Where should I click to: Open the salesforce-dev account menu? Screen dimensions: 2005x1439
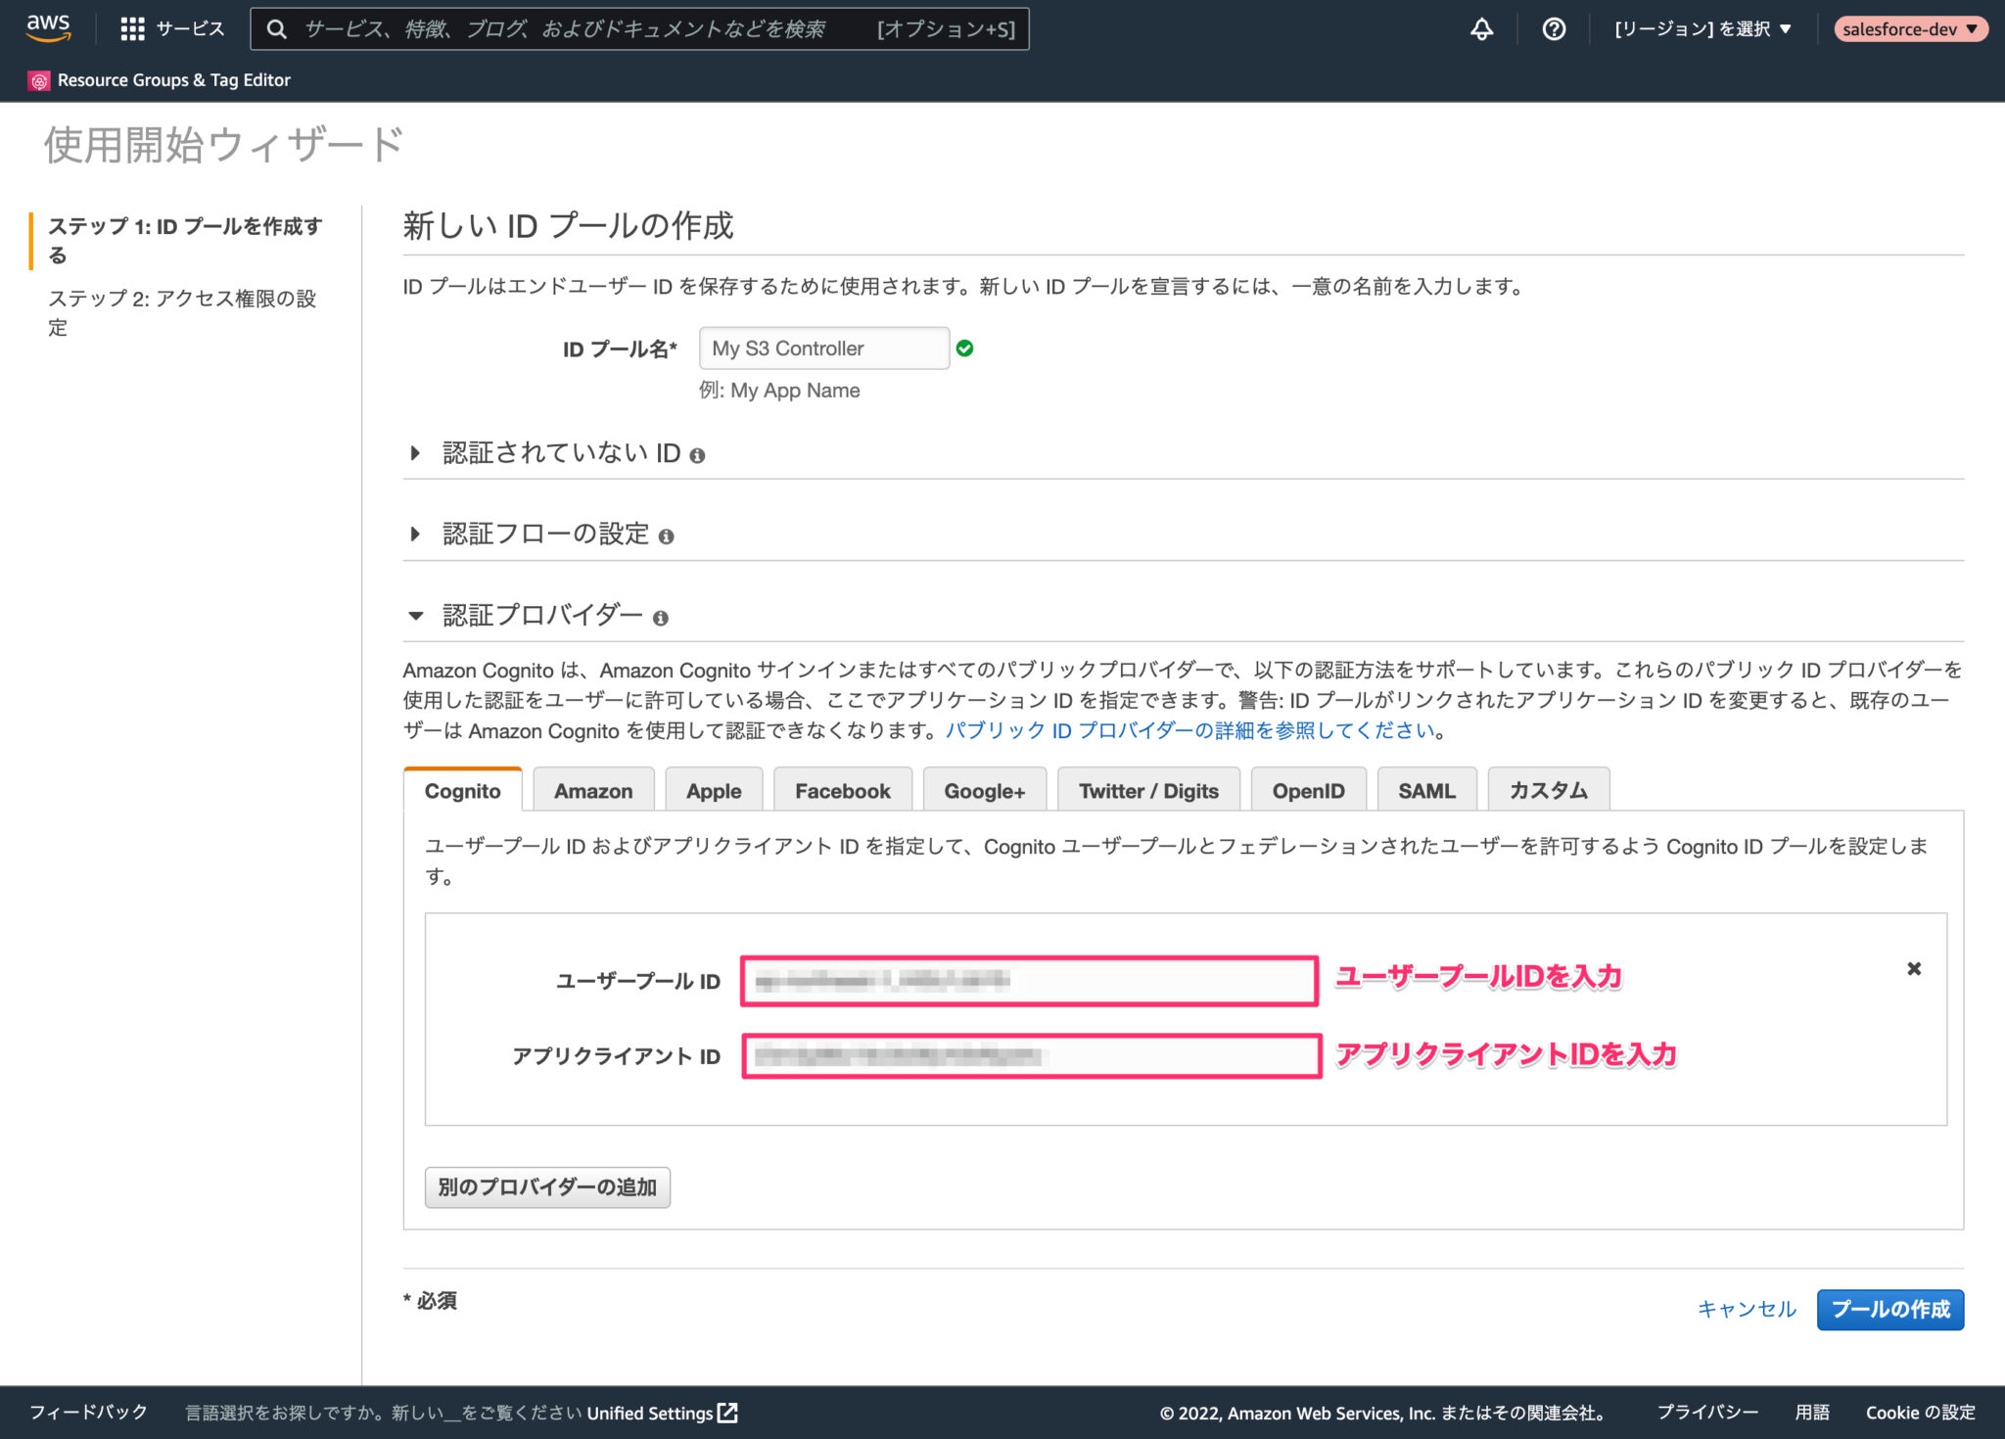coord(1909,28)
